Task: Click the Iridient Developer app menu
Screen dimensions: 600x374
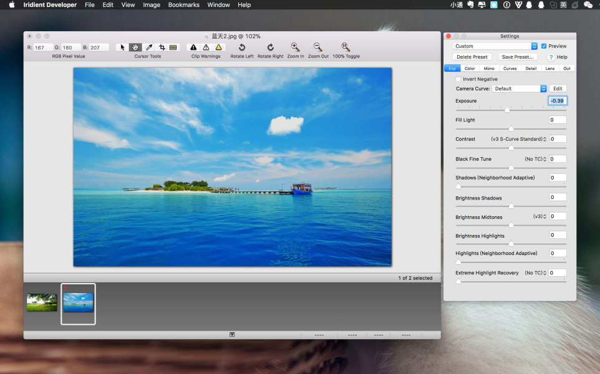Action: (x=50, y=5)
